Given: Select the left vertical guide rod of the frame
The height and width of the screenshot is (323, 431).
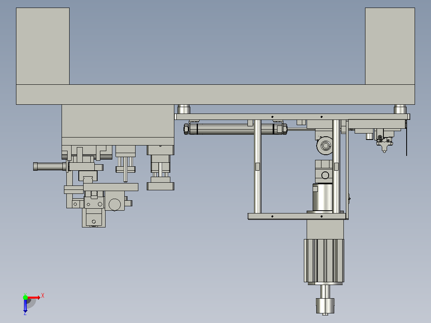Looking at the screenshot, I should pos(257,167).
